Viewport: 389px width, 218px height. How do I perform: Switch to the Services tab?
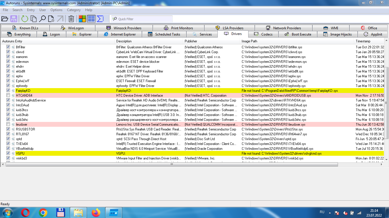202,34
